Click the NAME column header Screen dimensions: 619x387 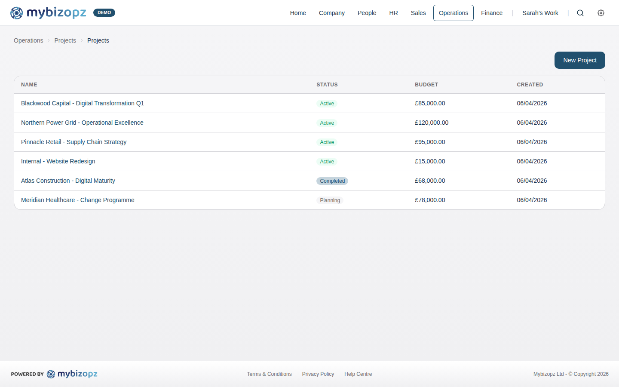point(29,85)
